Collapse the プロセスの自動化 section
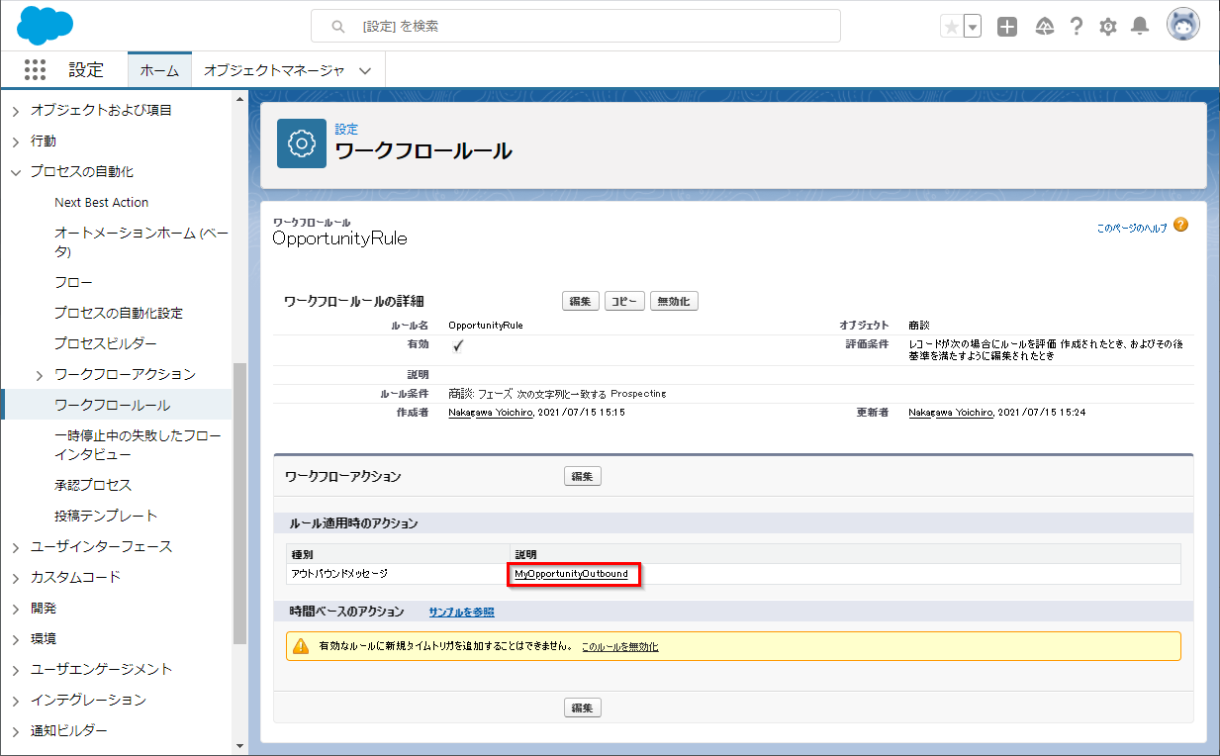The height and width of the screenshot is (756, 1220). [x=16, y=172]
